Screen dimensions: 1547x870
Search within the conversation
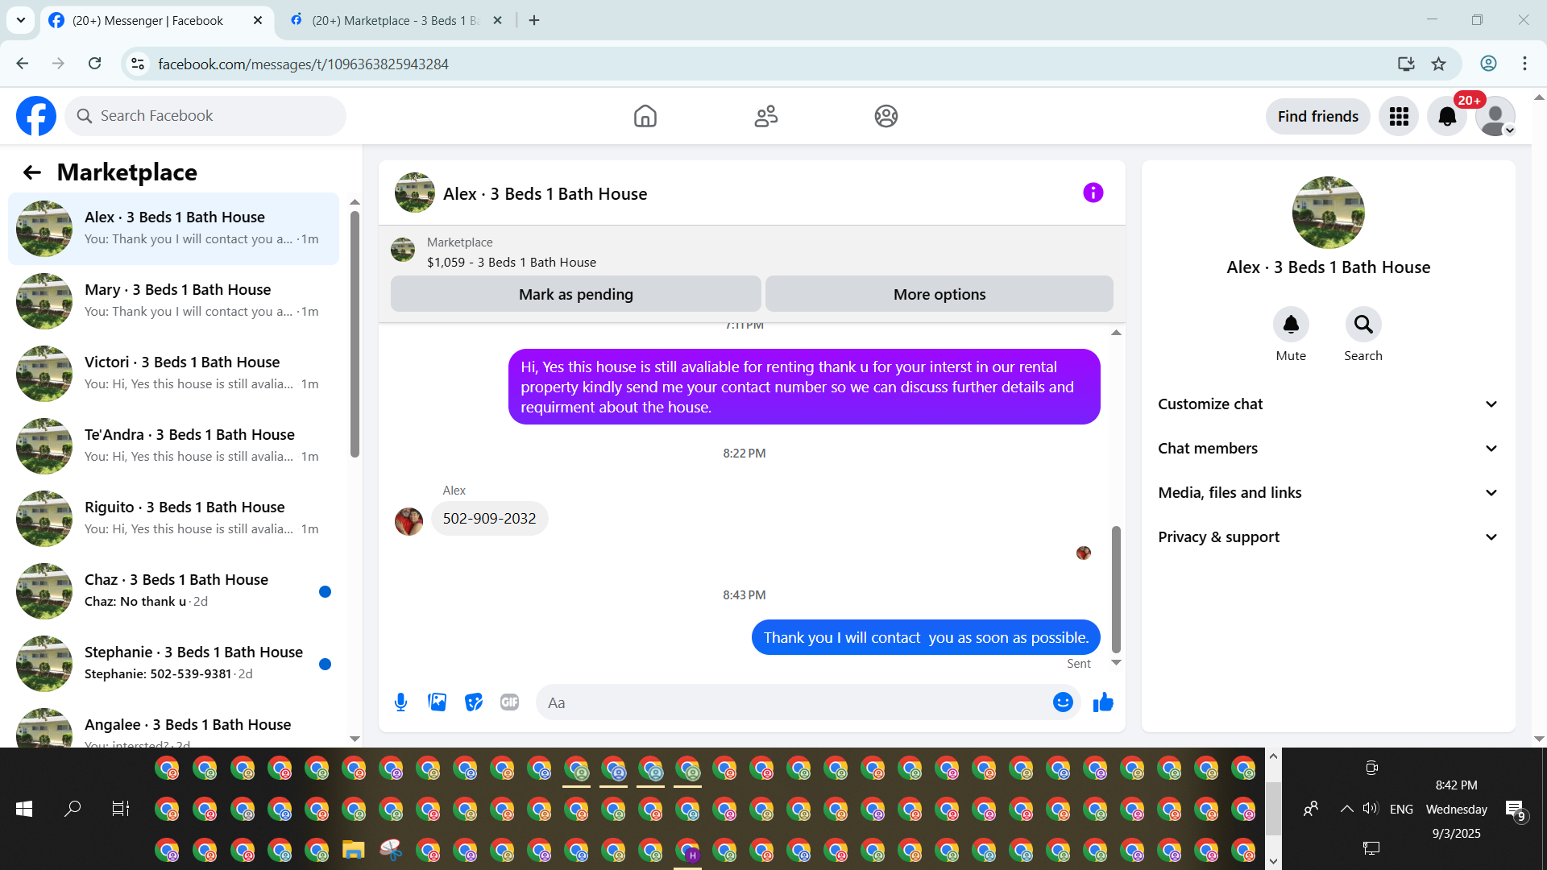(1363, 325)
